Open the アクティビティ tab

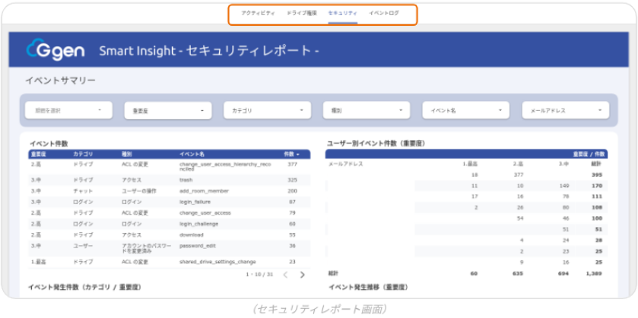point(258,13)
